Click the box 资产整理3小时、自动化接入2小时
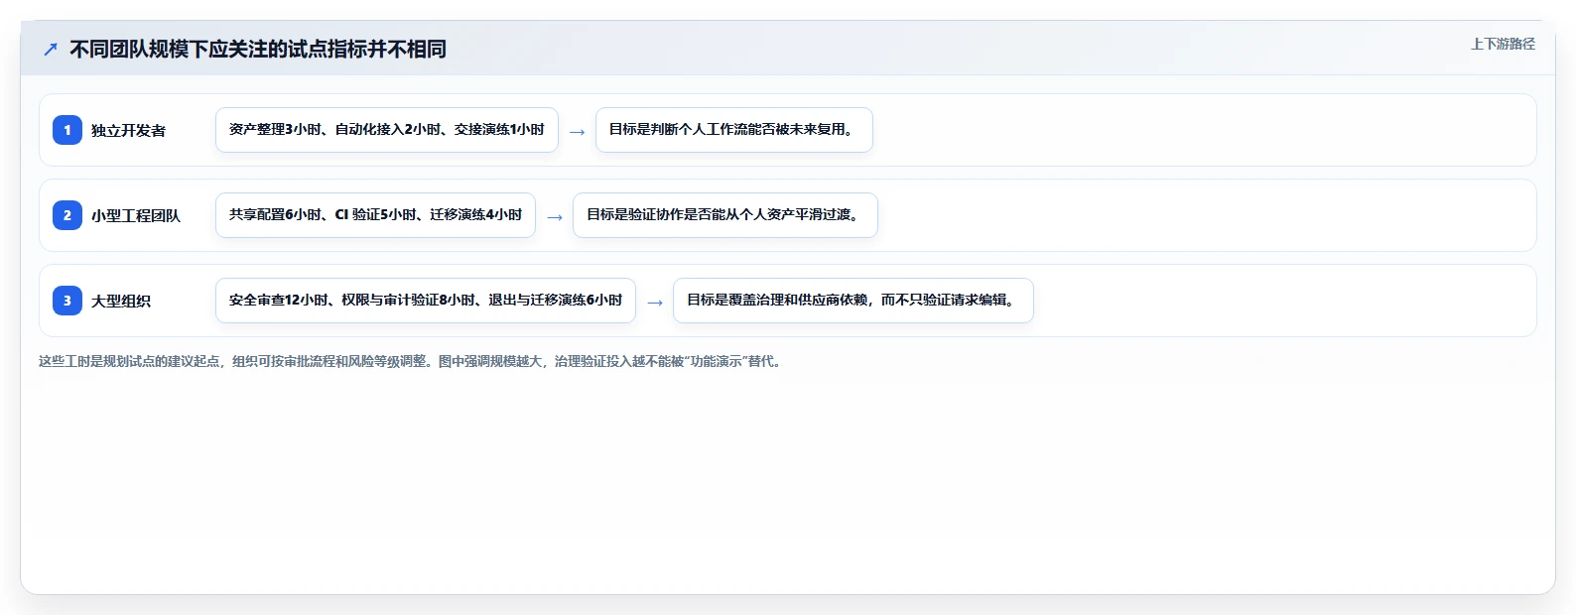1576x615 pixels. pyautogui.click(x=387, y=130)
